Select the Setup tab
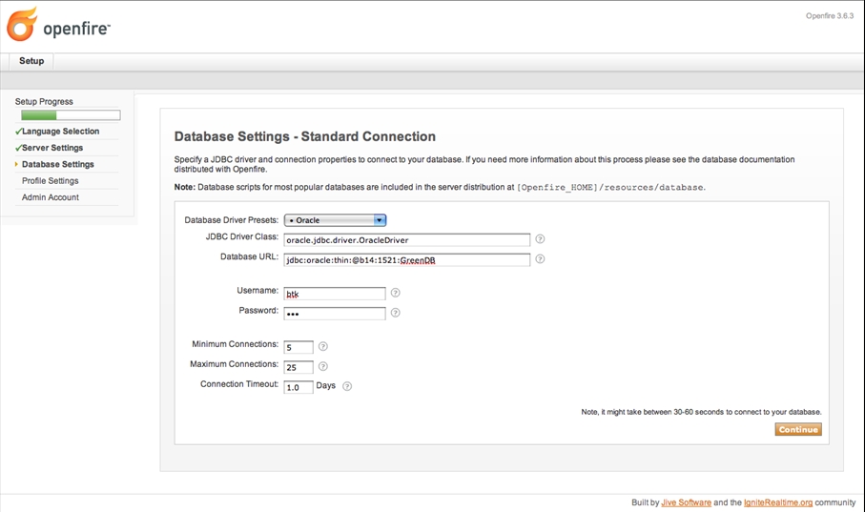The image size is (865, 512). (31, 61)
